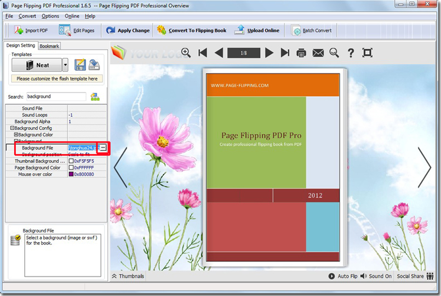This screenshot has width=441, height=296.
Task: Click the email share envelope icon
Action: click(318, 53)
